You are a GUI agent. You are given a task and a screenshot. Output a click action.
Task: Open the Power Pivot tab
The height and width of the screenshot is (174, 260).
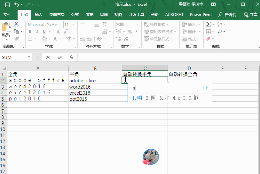pyautogui.click(x=201, y=15)
